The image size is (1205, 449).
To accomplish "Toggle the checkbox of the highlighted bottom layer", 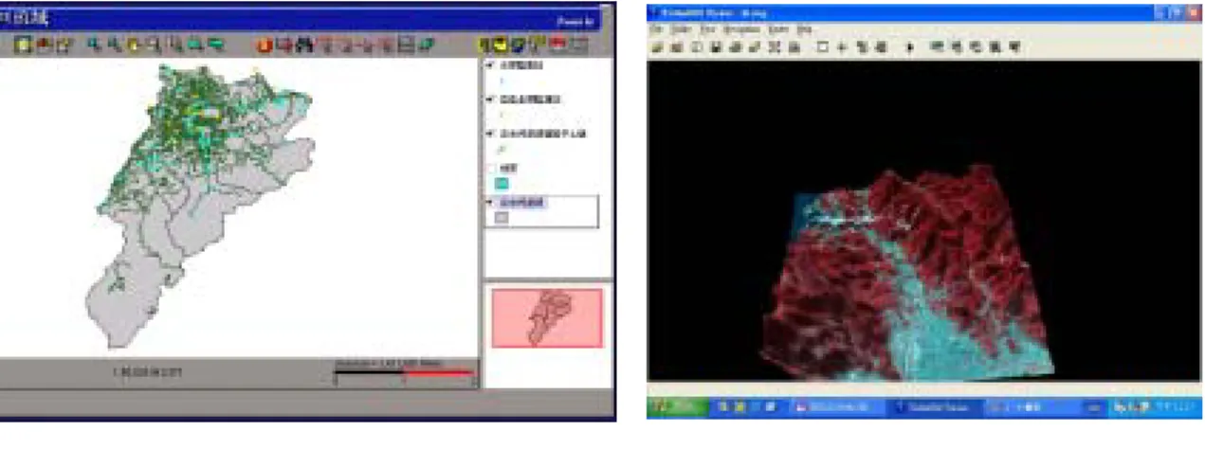I will (489, 202).
